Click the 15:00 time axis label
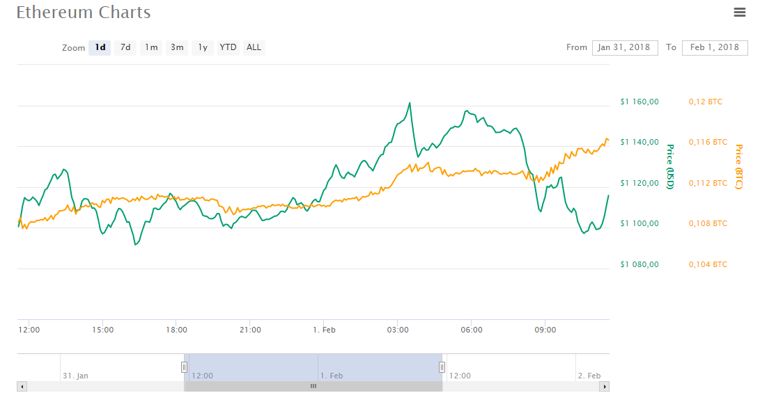Screen dimensions: 760x393 (103, 330)
